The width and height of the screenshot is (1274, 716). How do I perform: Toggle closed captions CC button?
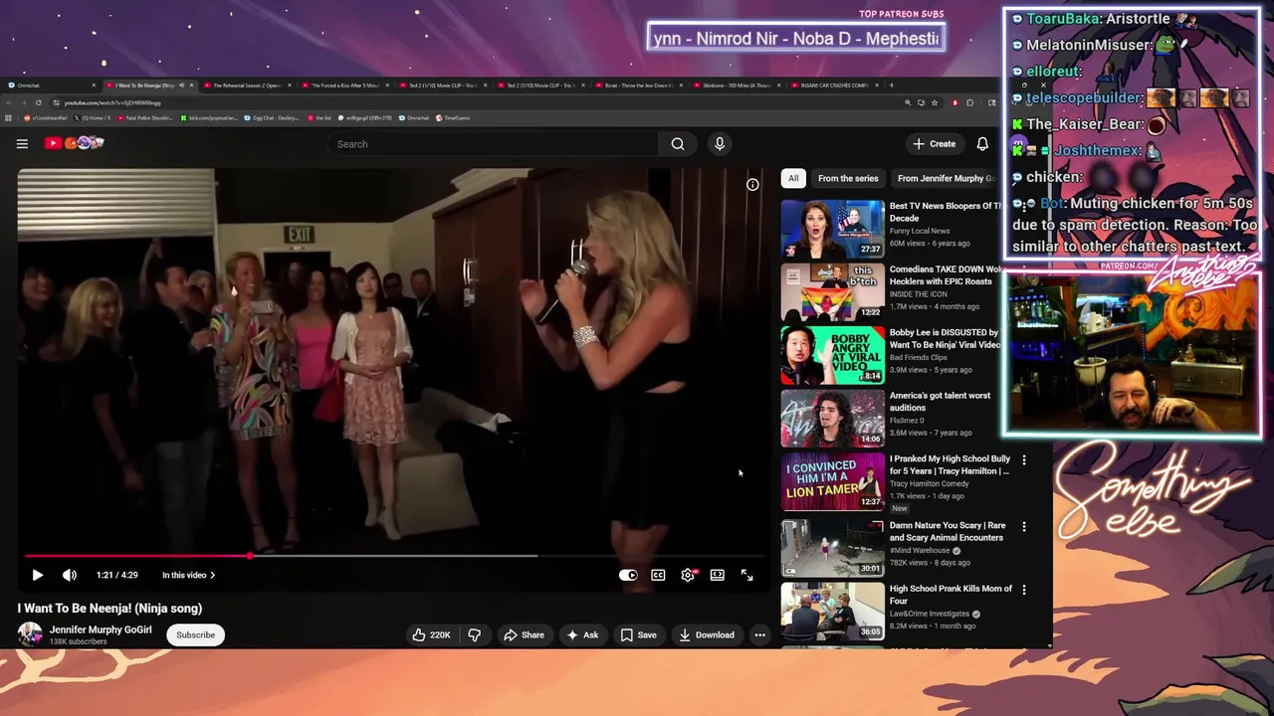point(658,575)
